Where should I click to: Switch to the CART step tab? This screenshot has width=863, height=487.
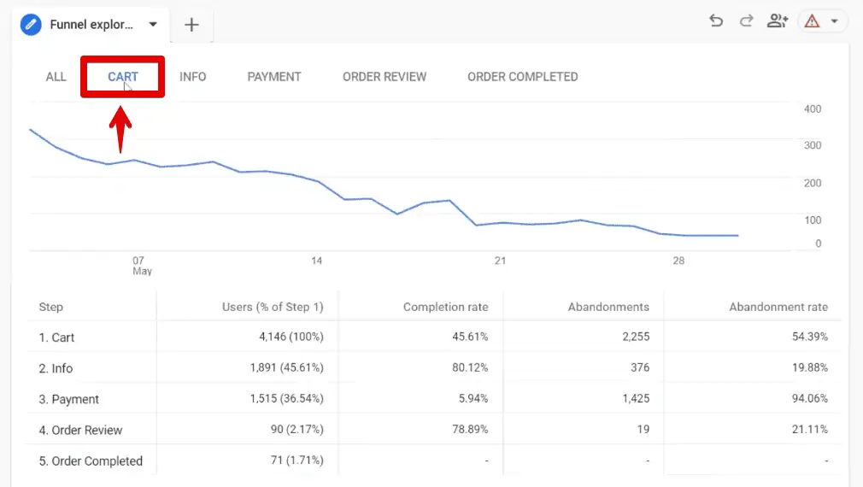click(123, 77)
